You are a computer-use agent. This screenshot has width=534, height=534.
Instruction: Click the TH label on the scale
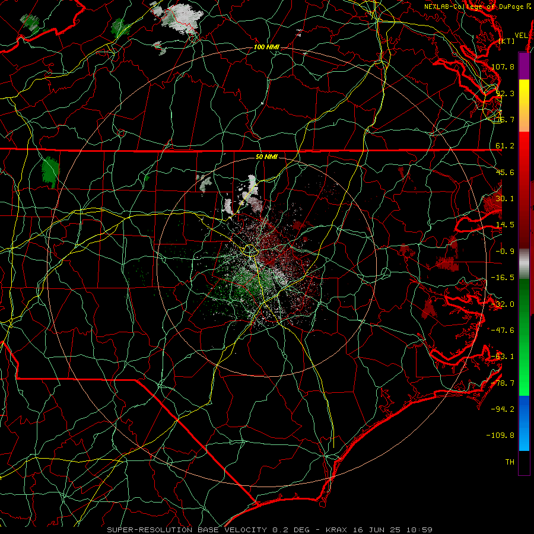click(x=510, y=462)
